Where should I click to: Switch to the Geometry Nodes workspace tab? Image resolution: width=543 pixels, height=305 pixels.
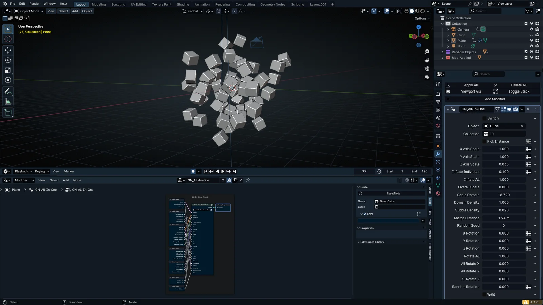coord(273,4)
